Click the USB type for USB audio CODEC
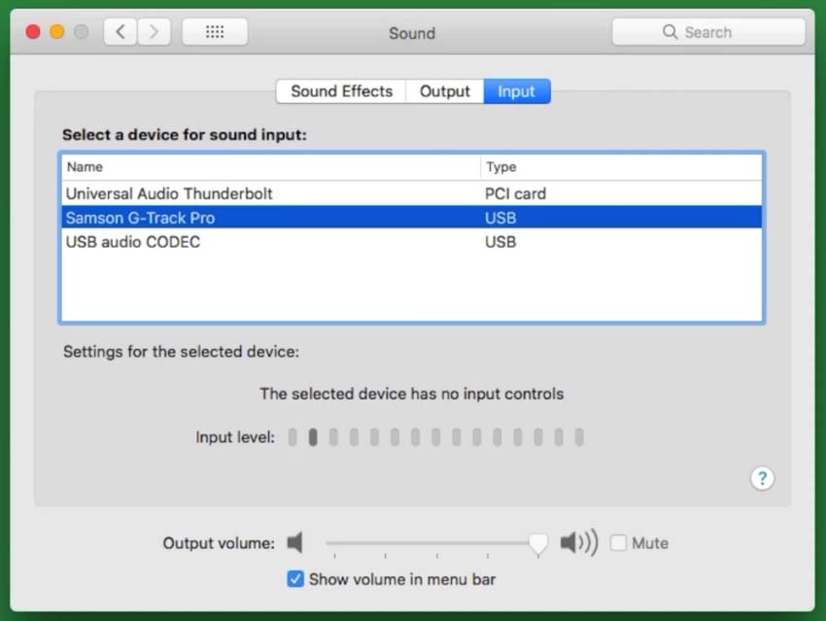826x621 pixels. (500, 242)
